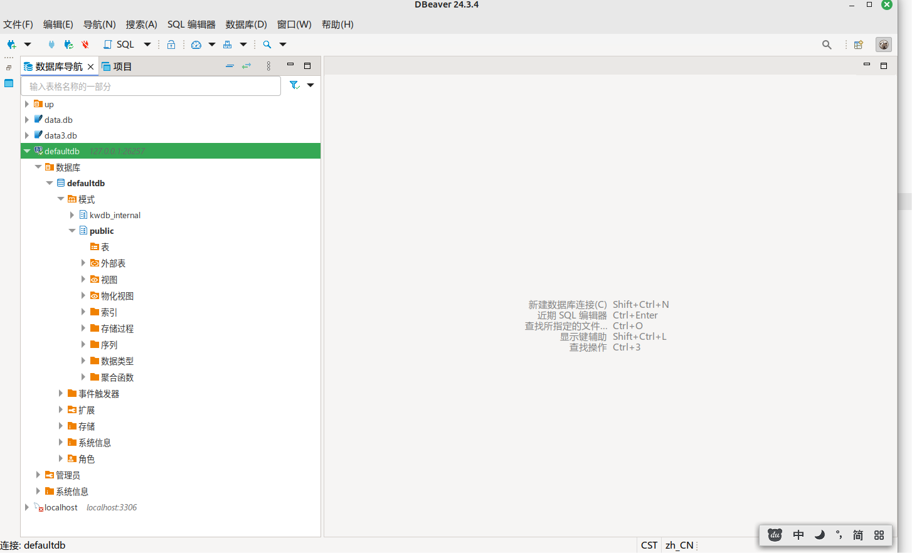The image size is (912, 553).
Task: Open the dropdown beside the blue magnifier
Action: [x=283, y=45]
